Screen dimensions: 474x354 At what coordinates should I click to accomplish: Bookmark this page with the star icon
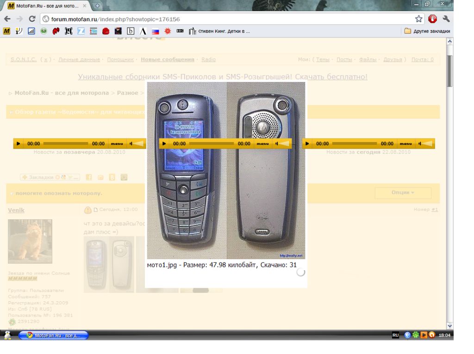pos(418,19)
